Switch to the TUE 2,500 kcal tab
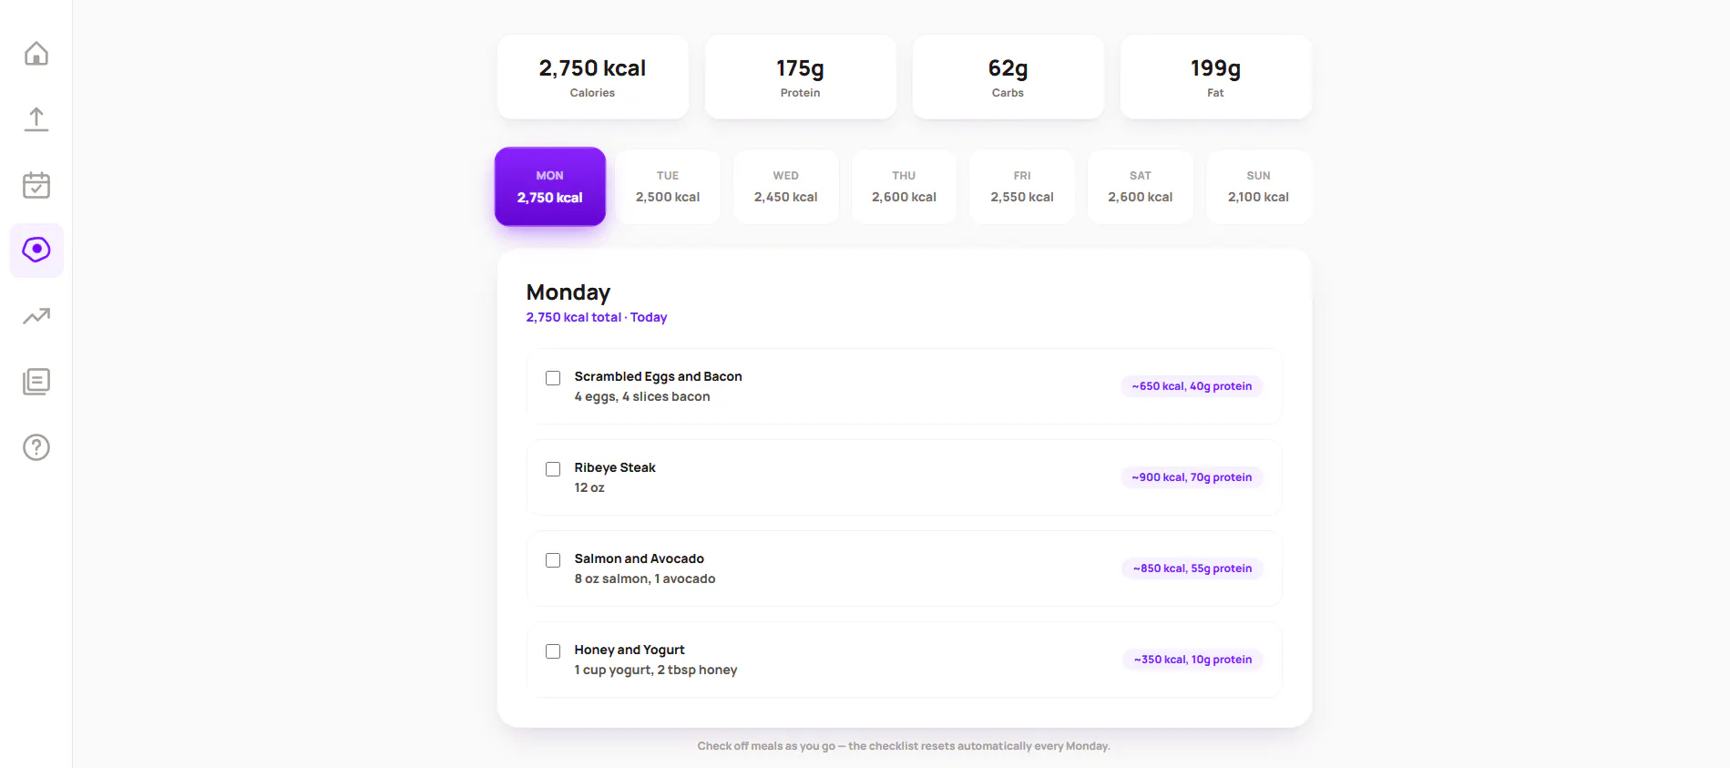The image size is (1730, 768). point(668,187)
